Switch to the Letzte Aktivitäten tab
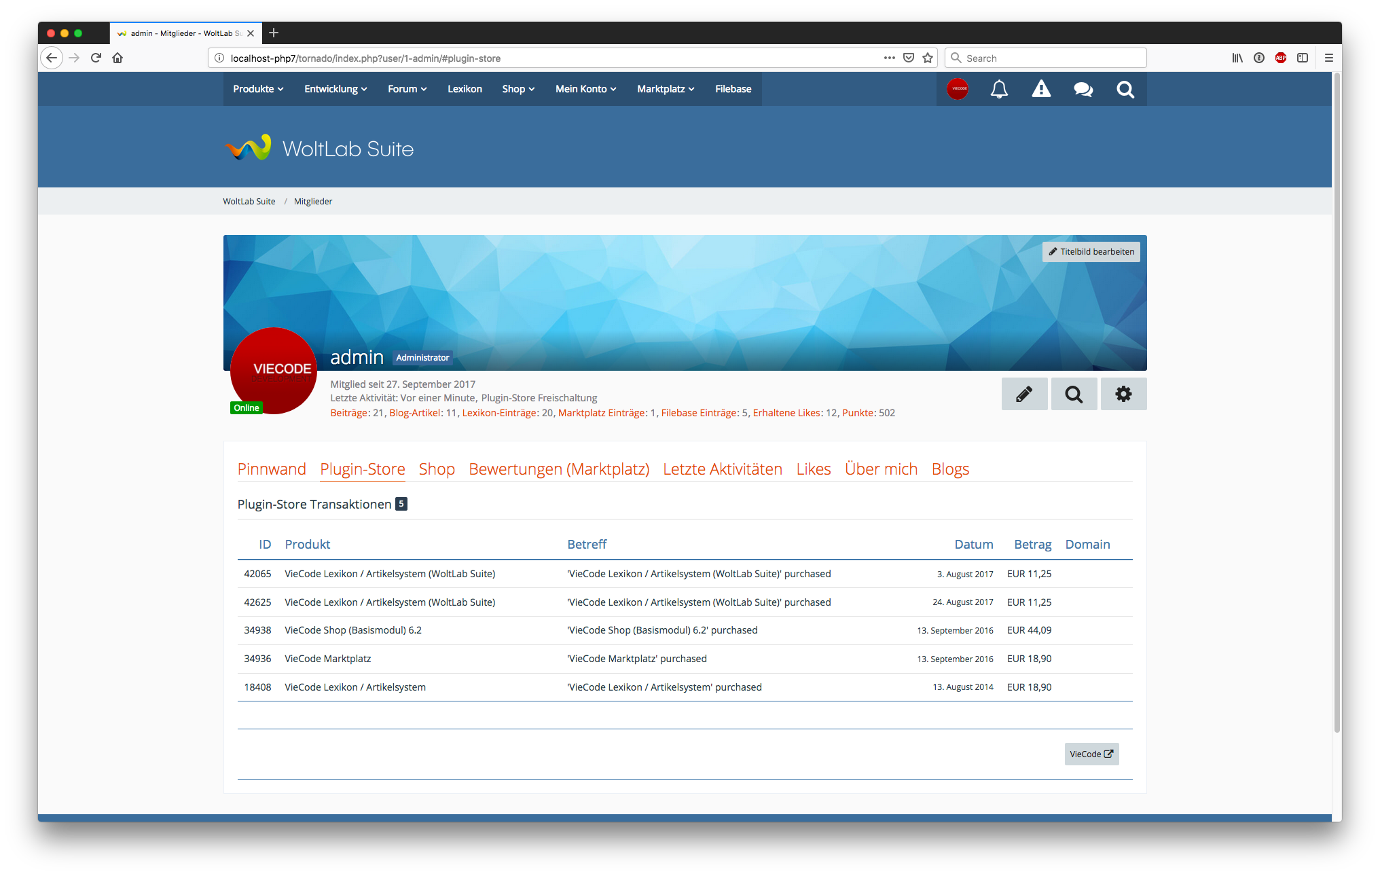Viewport: 1380px width, 876px height. pyautogui.click(x=723, y=469)
